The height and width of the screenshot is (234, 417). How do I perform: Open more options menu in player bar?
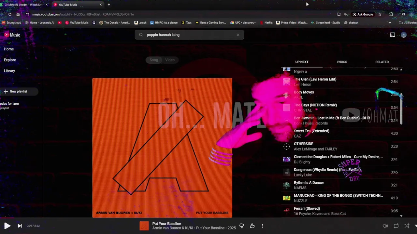pos(262,226)
